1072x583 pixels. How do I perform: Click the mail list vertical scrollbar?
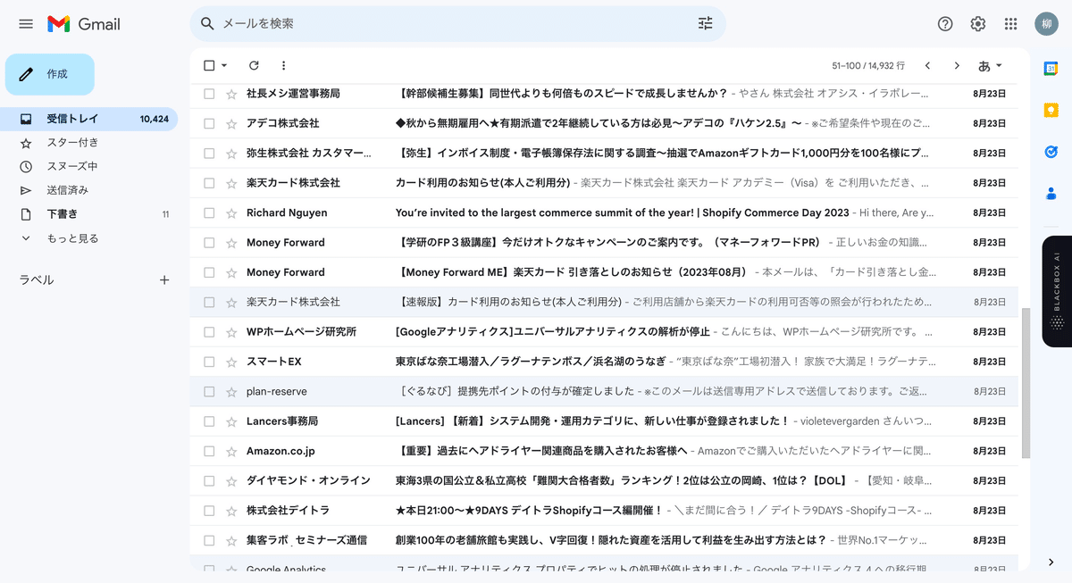[x=1026, y=384]
